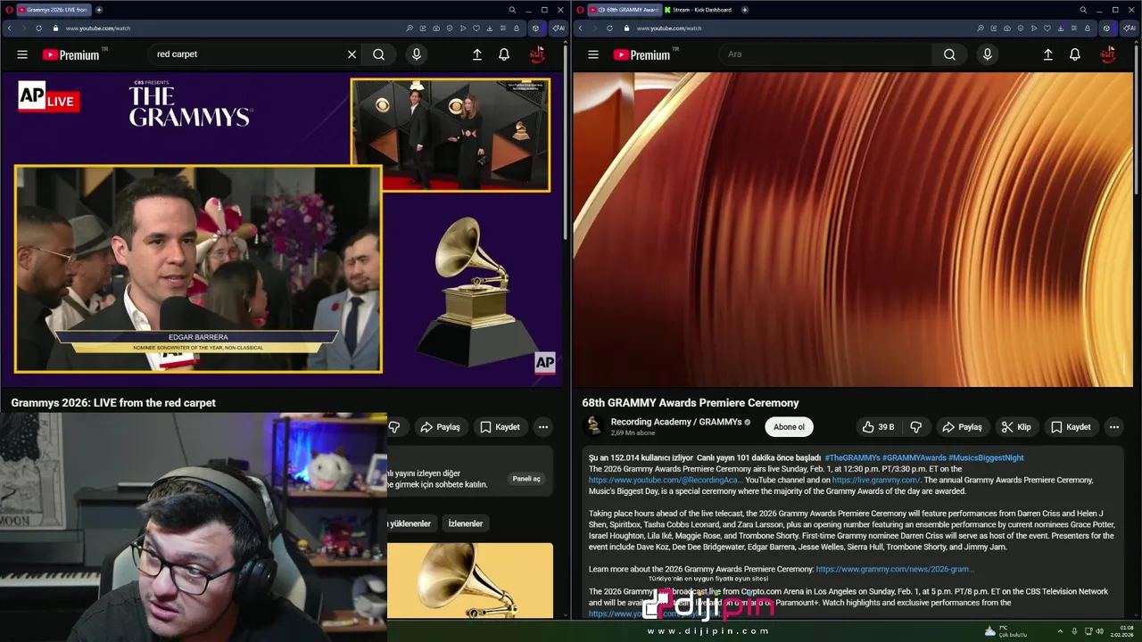Click the Opera menu logo in right window
1142x642 pixels.
click(x=580, y=10)
